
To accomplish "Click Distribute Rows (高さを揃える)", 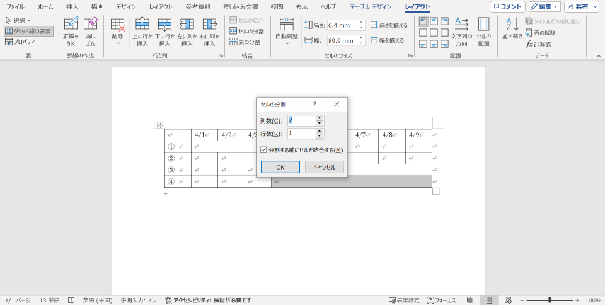I will coord(389,25).
